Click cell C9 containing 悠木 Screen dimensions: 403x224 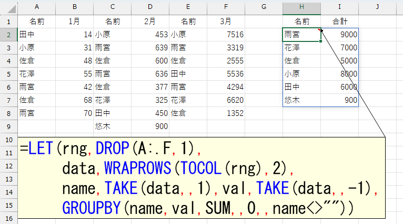tap(112, 126)
